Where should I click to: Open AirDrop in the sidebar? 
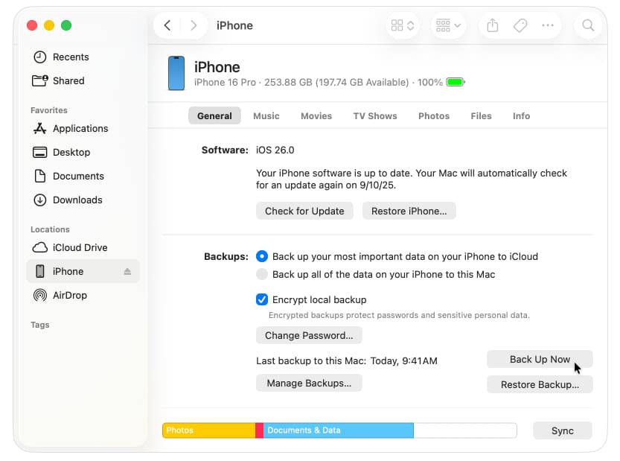pyautogui.click(x=83, y=295)
